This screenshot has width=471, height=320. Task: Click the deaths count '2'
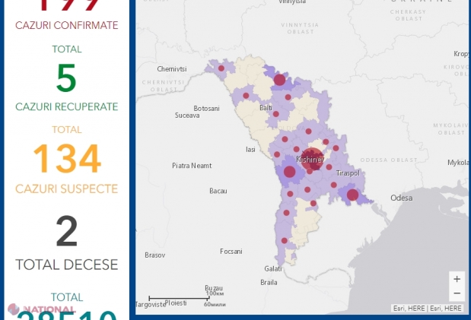point(67,231)
